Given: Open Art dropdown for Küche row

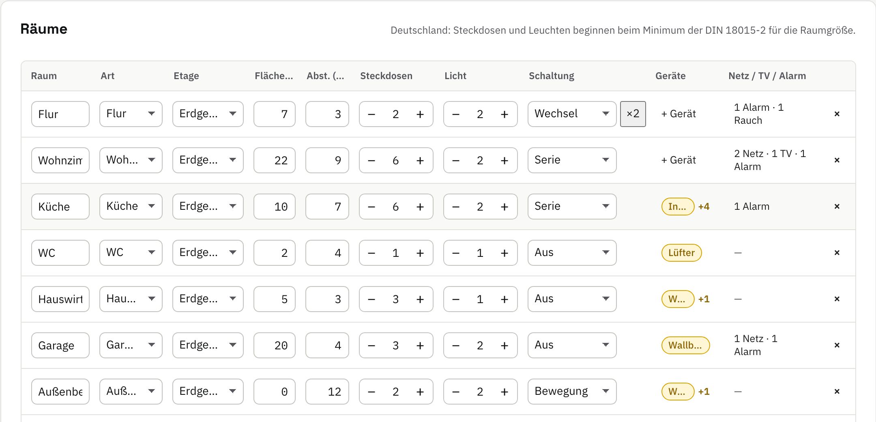Looking at the screenshot, I should (131, 207).
